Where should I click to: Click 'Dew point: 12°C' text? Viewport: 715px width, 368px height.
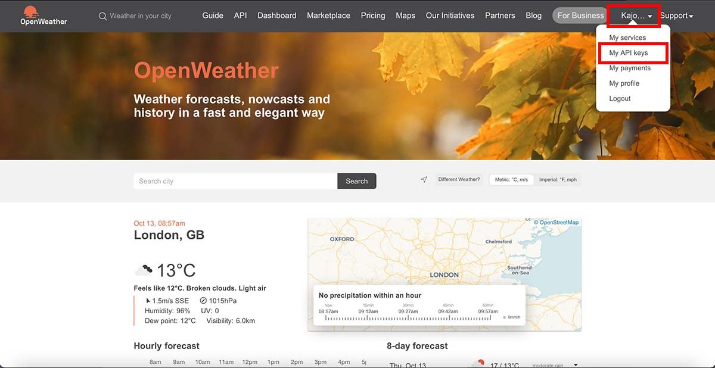tap(170, 321)
